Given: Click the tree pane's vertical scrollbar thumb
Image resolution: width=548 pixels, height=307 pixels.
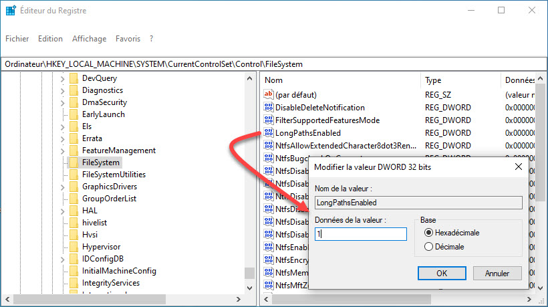Looking at the screenshot, I should pyautogui.click(x=249, y=273).
